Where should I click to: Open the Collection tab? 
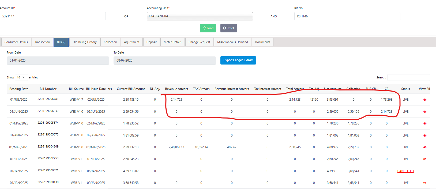tap(110, 42)
